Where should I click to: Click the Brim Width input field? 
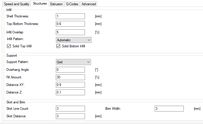coord(169,109)
